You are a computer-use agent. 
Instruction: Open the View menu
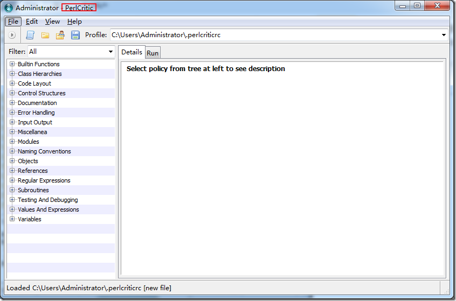(x=52, y=22)
